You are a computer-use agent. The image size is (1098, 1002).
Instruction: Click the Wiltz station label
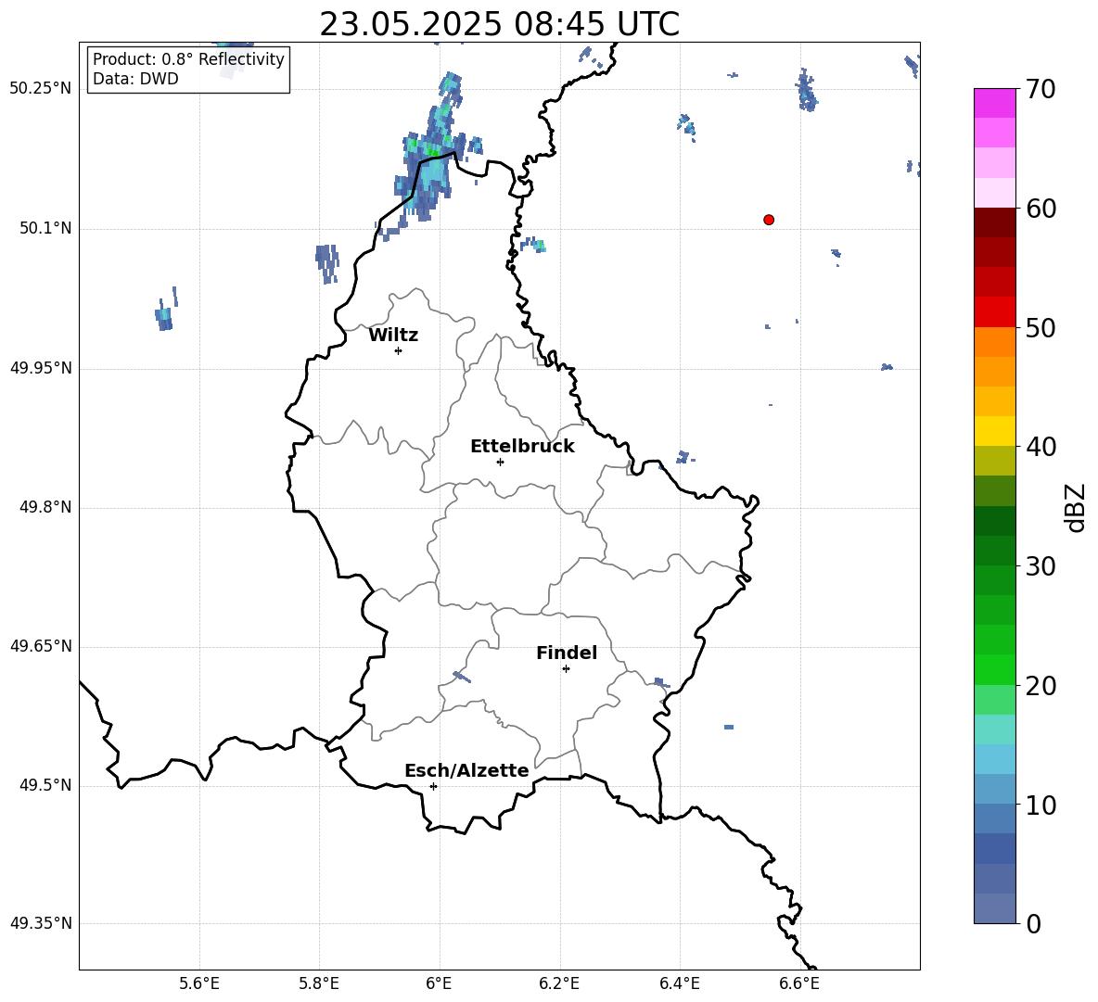[x=393, y=336]
